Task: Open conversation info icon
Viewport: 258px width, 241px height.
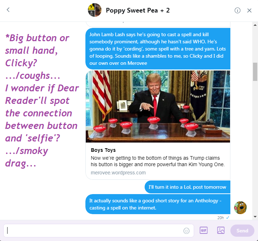Action: [237, 10]
